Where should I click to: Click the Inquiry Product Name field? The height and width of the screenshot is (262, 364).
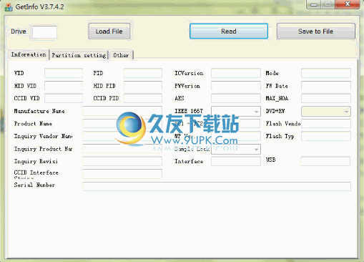[122, 149]
